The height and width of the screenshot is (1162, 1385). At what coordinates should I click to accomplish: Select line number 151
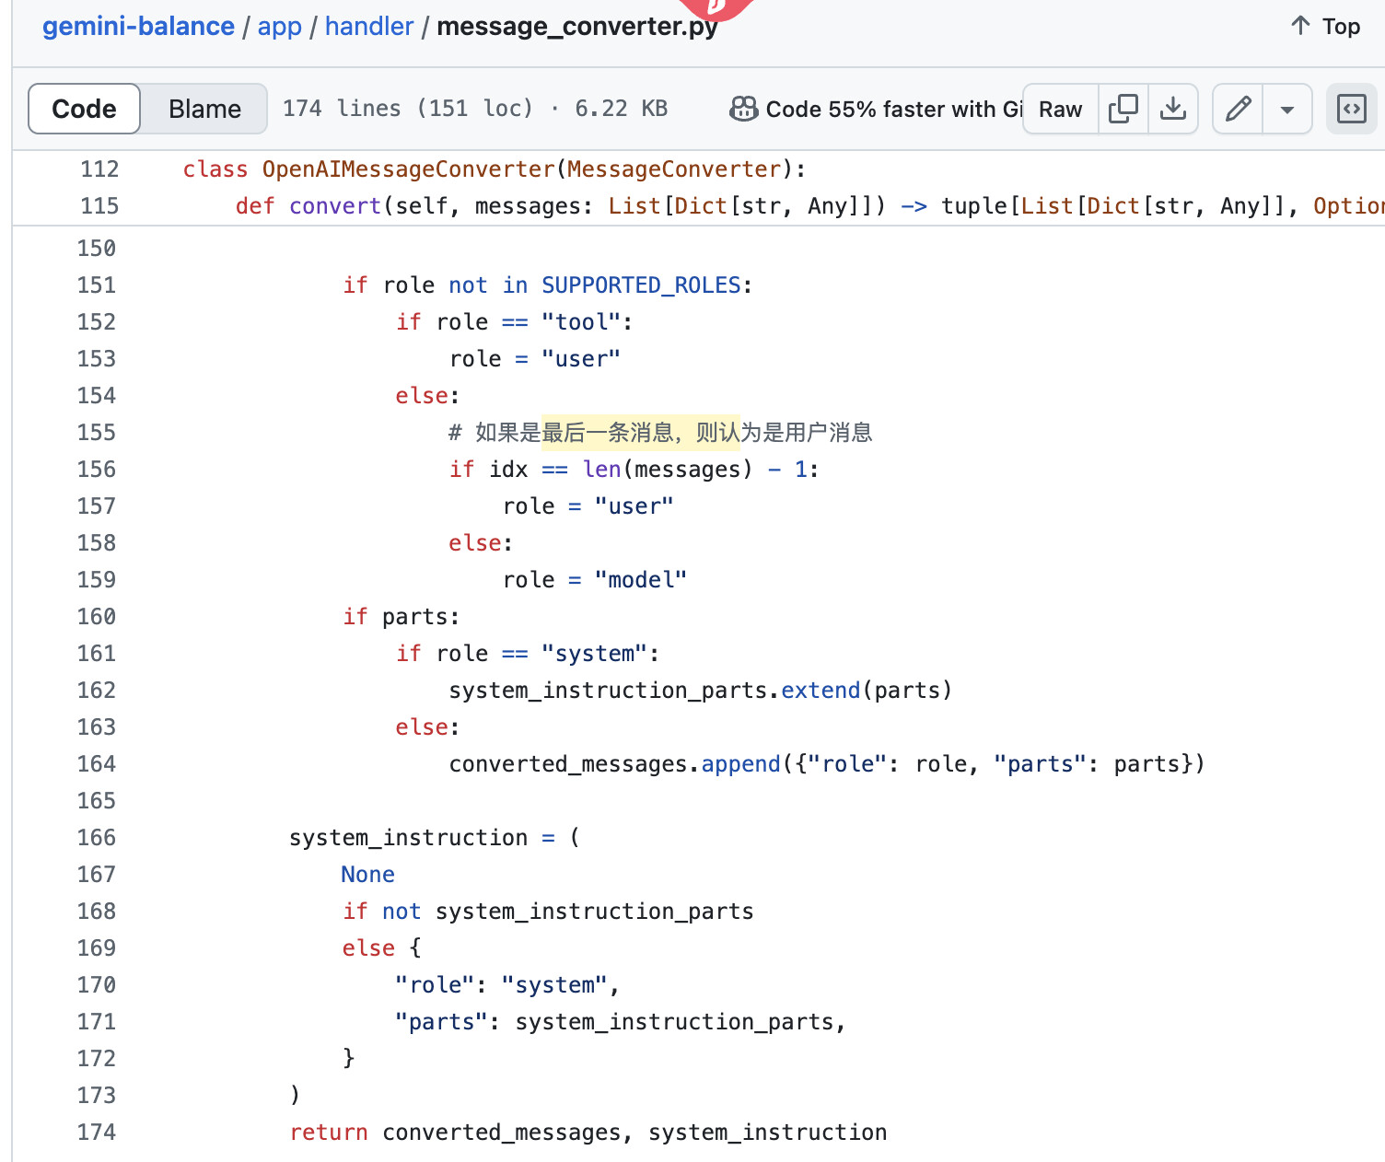pyautogui.click(x=97, y=285)
